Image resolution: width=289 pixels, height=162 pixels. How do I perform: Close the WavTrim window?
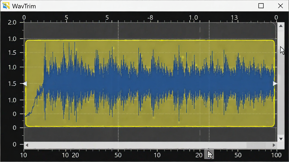pos(280,6)
